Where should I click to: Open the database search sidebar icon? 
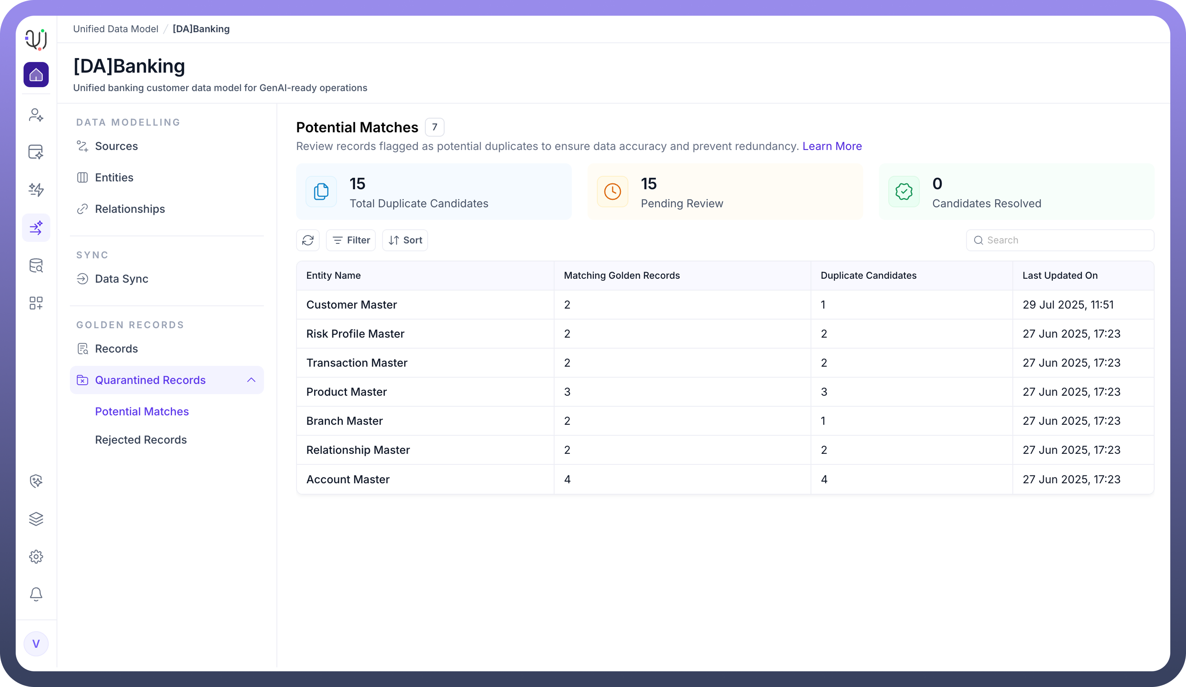pos(36,266)
